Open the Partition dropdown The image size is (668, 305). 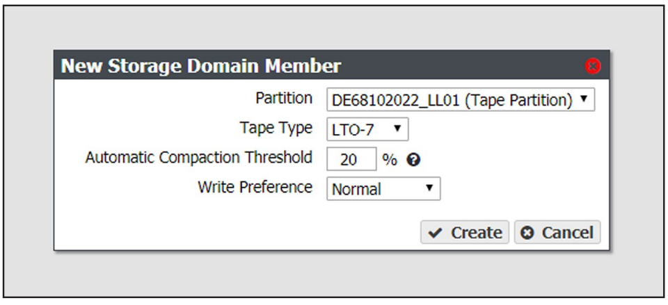[x=461, y=99]
